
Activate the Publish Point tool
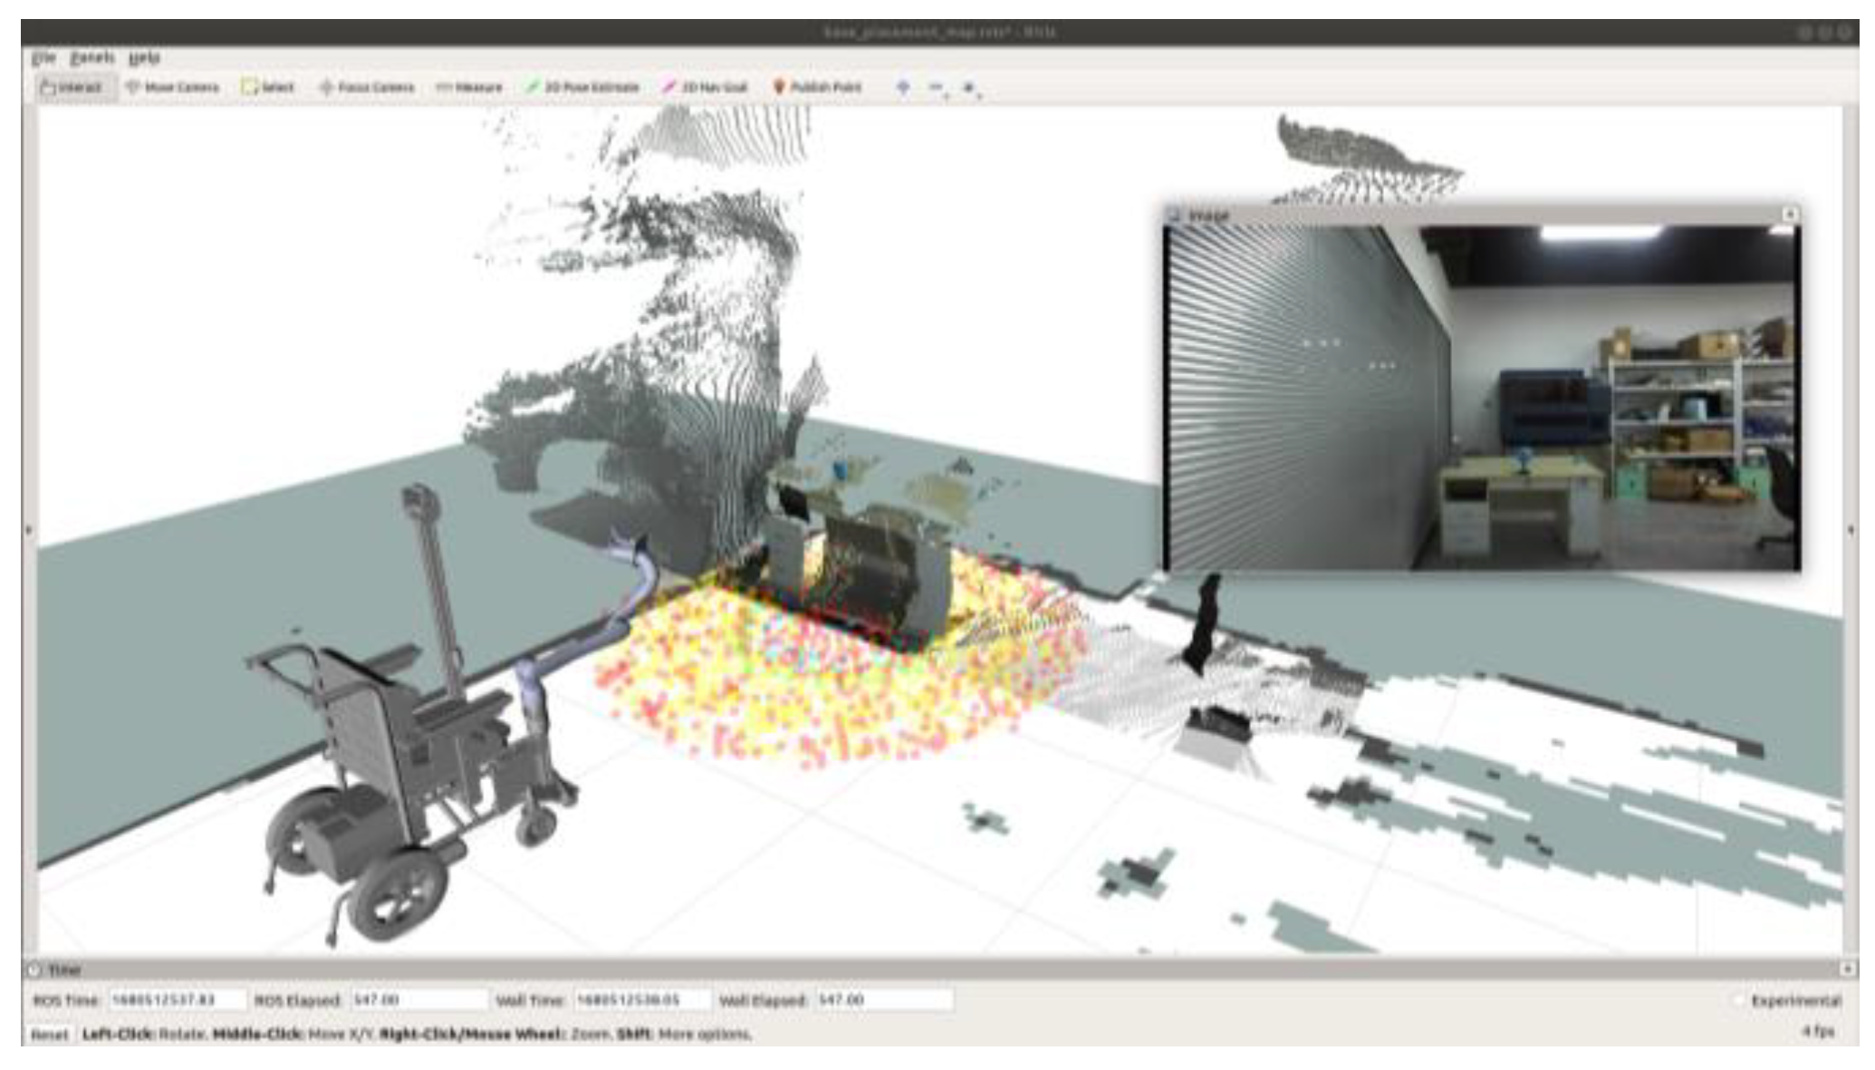[x=817, y=87]
